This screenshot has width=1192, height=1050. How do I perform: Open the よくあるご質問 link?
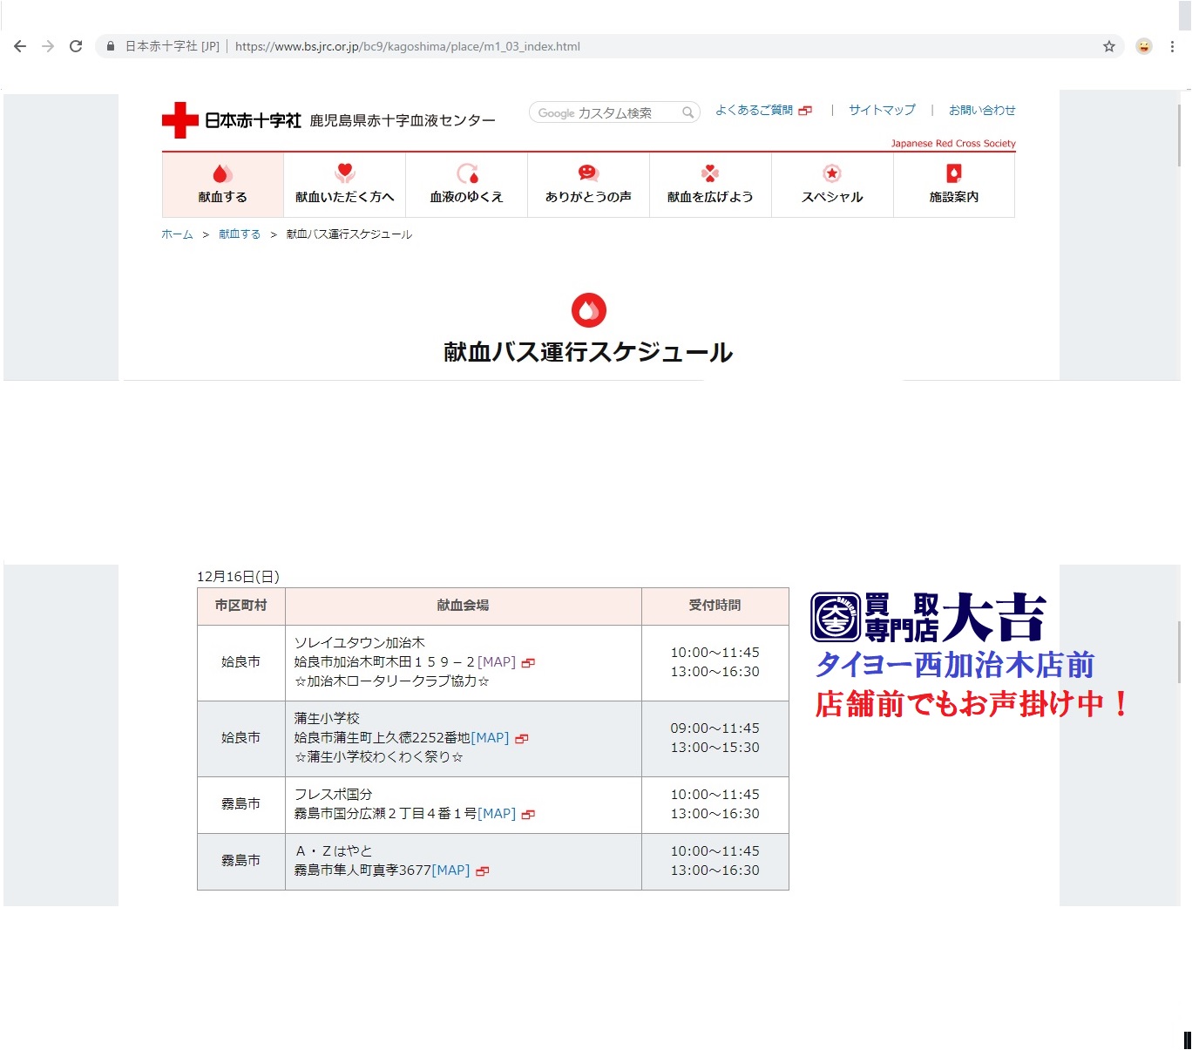click(x=755, y=111)
